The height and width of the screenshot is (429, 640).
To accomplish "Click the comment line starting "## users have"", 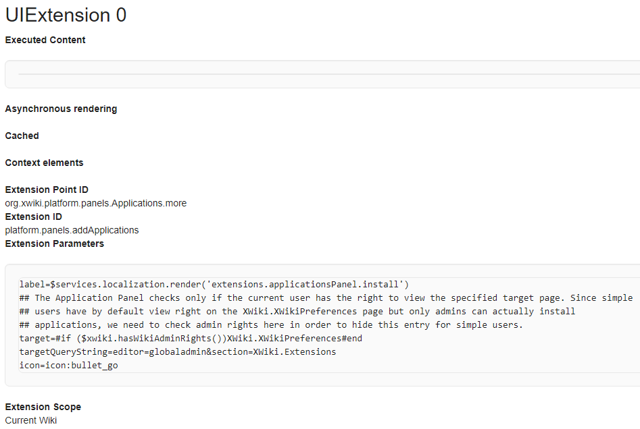I will [297, 311].
